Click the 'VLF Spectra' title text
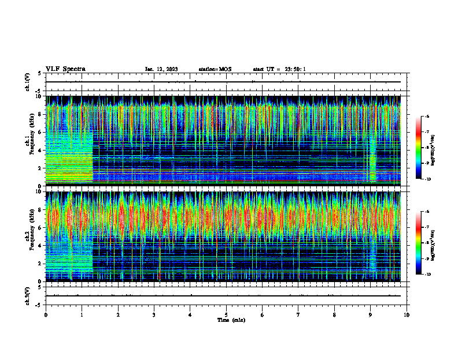 tap(66, 69)
